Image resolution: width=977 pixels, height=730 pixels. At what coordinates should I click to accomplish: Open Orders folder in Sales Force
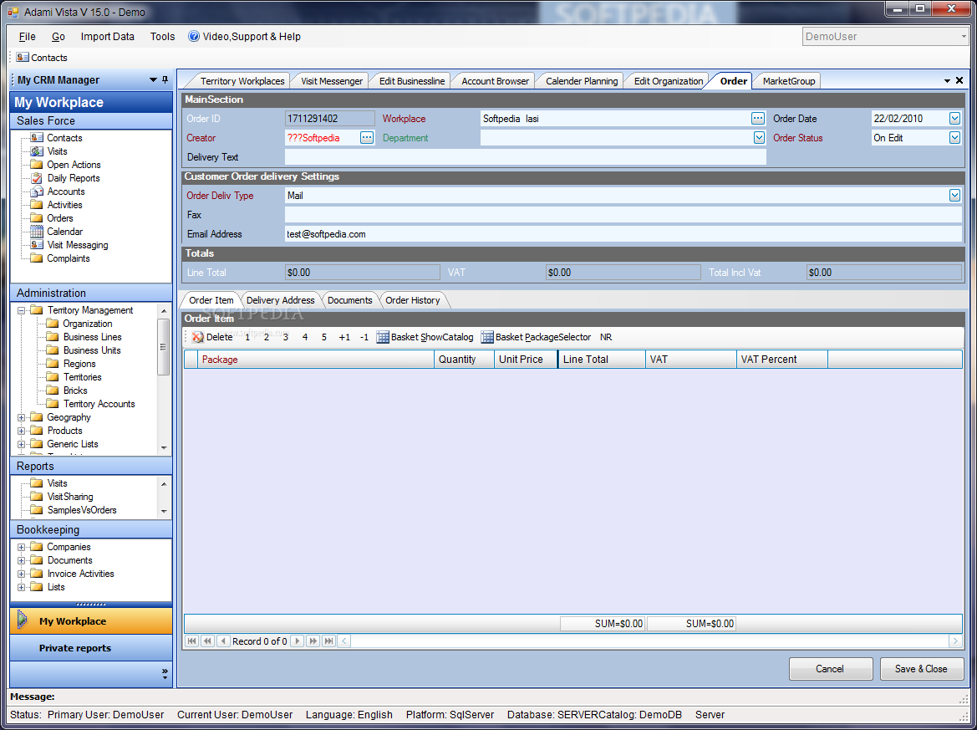60,218
